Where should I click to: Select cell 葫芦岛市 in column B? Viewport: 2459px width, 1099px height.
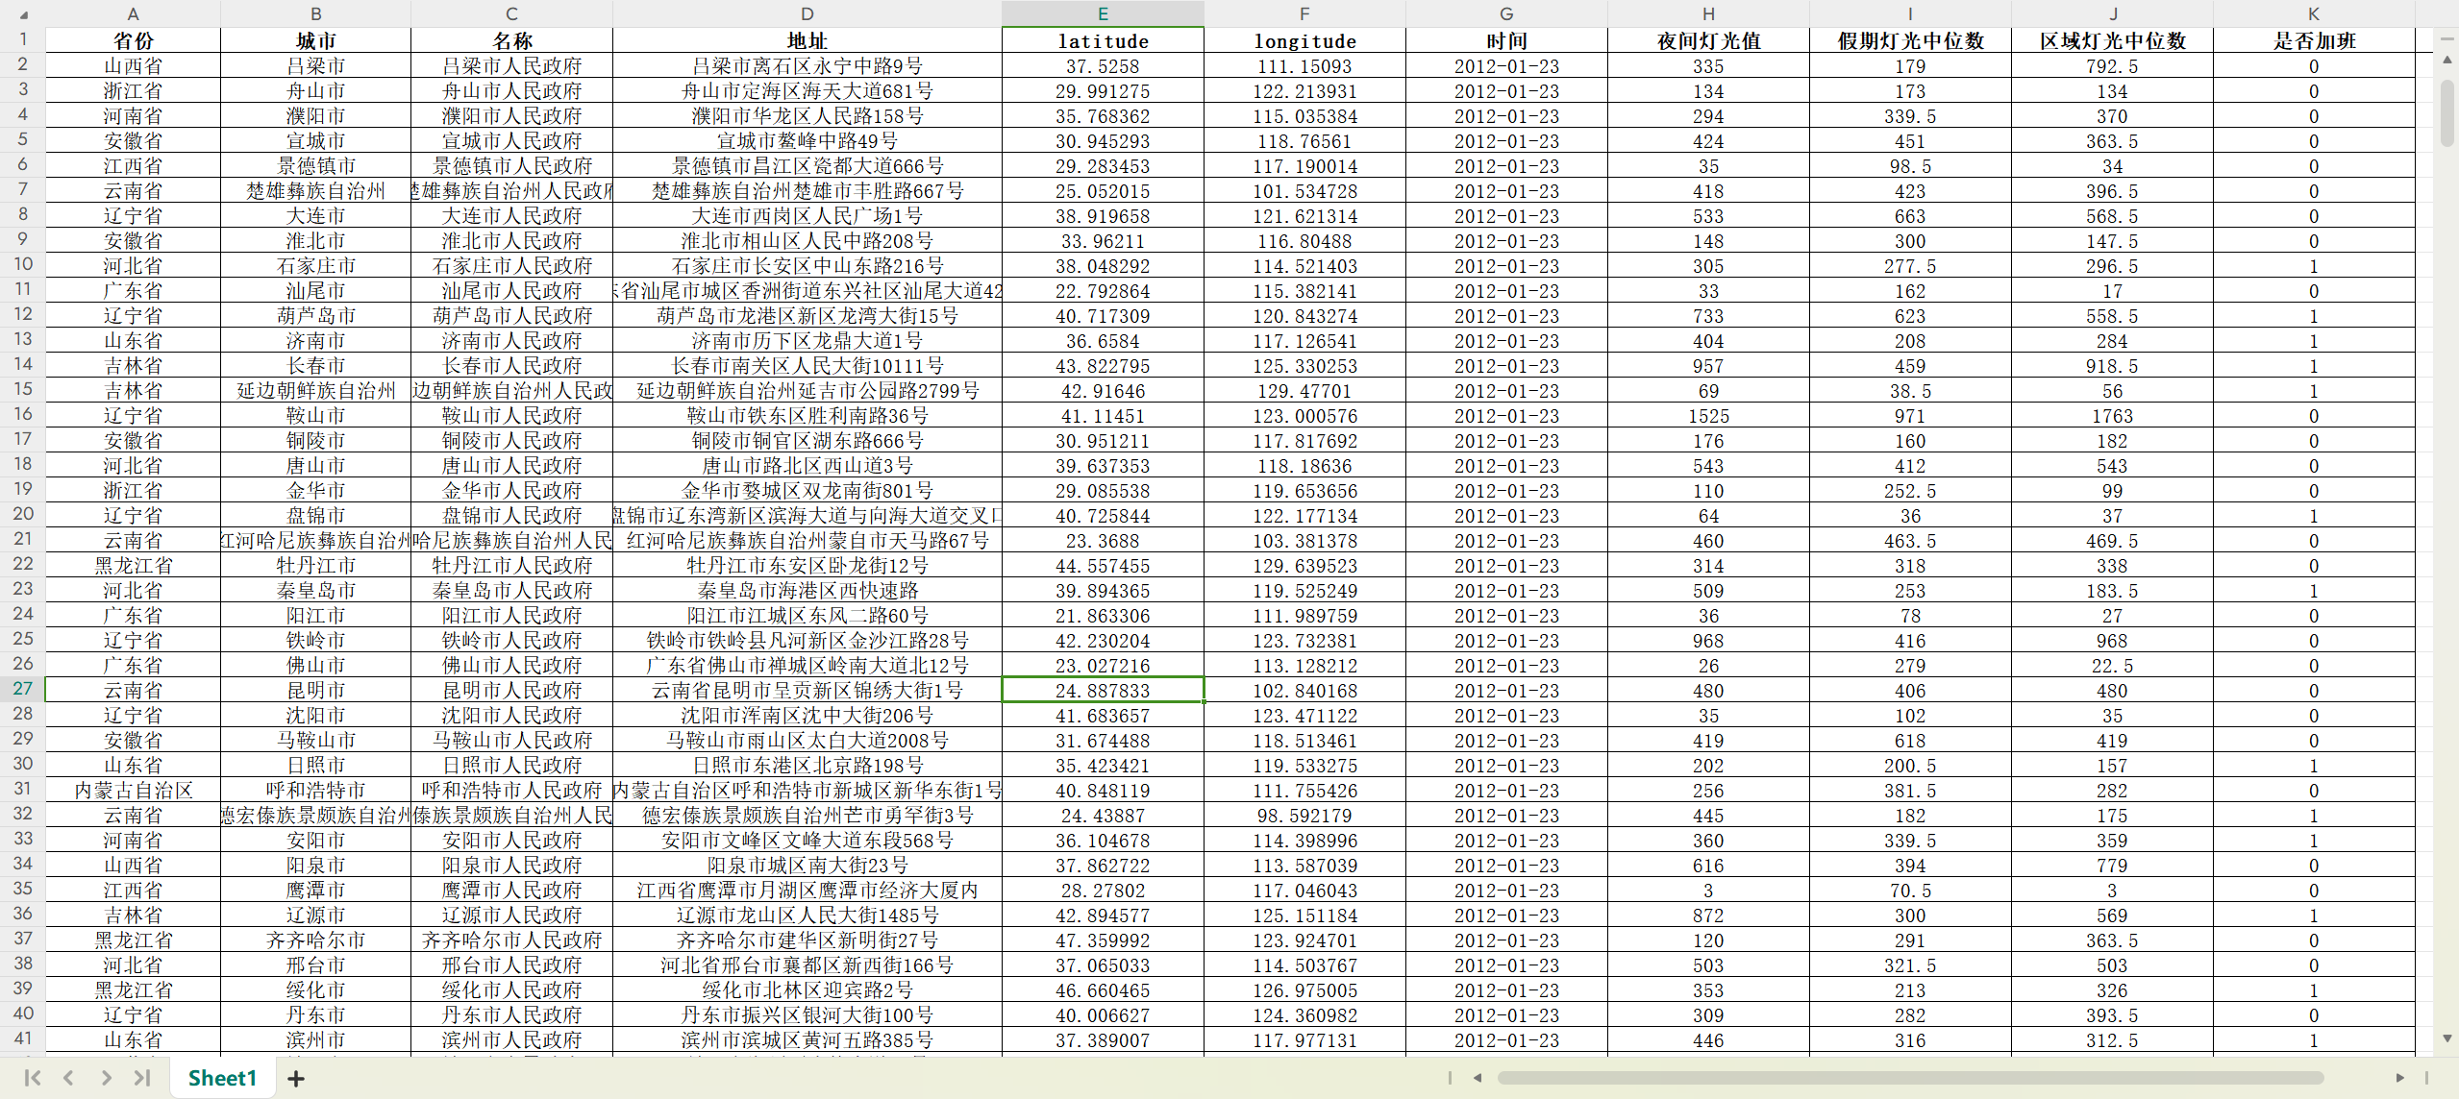(x=316, y=316)
